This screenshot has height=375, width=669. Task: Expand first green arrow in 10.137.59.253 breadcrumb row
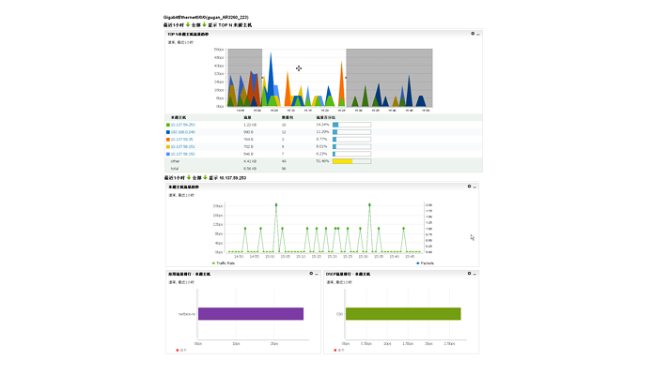(187, 177)
